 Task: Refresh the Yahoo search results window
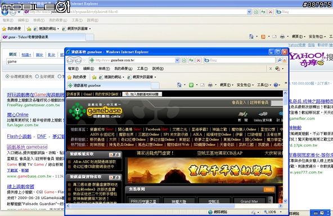(263, 12)
